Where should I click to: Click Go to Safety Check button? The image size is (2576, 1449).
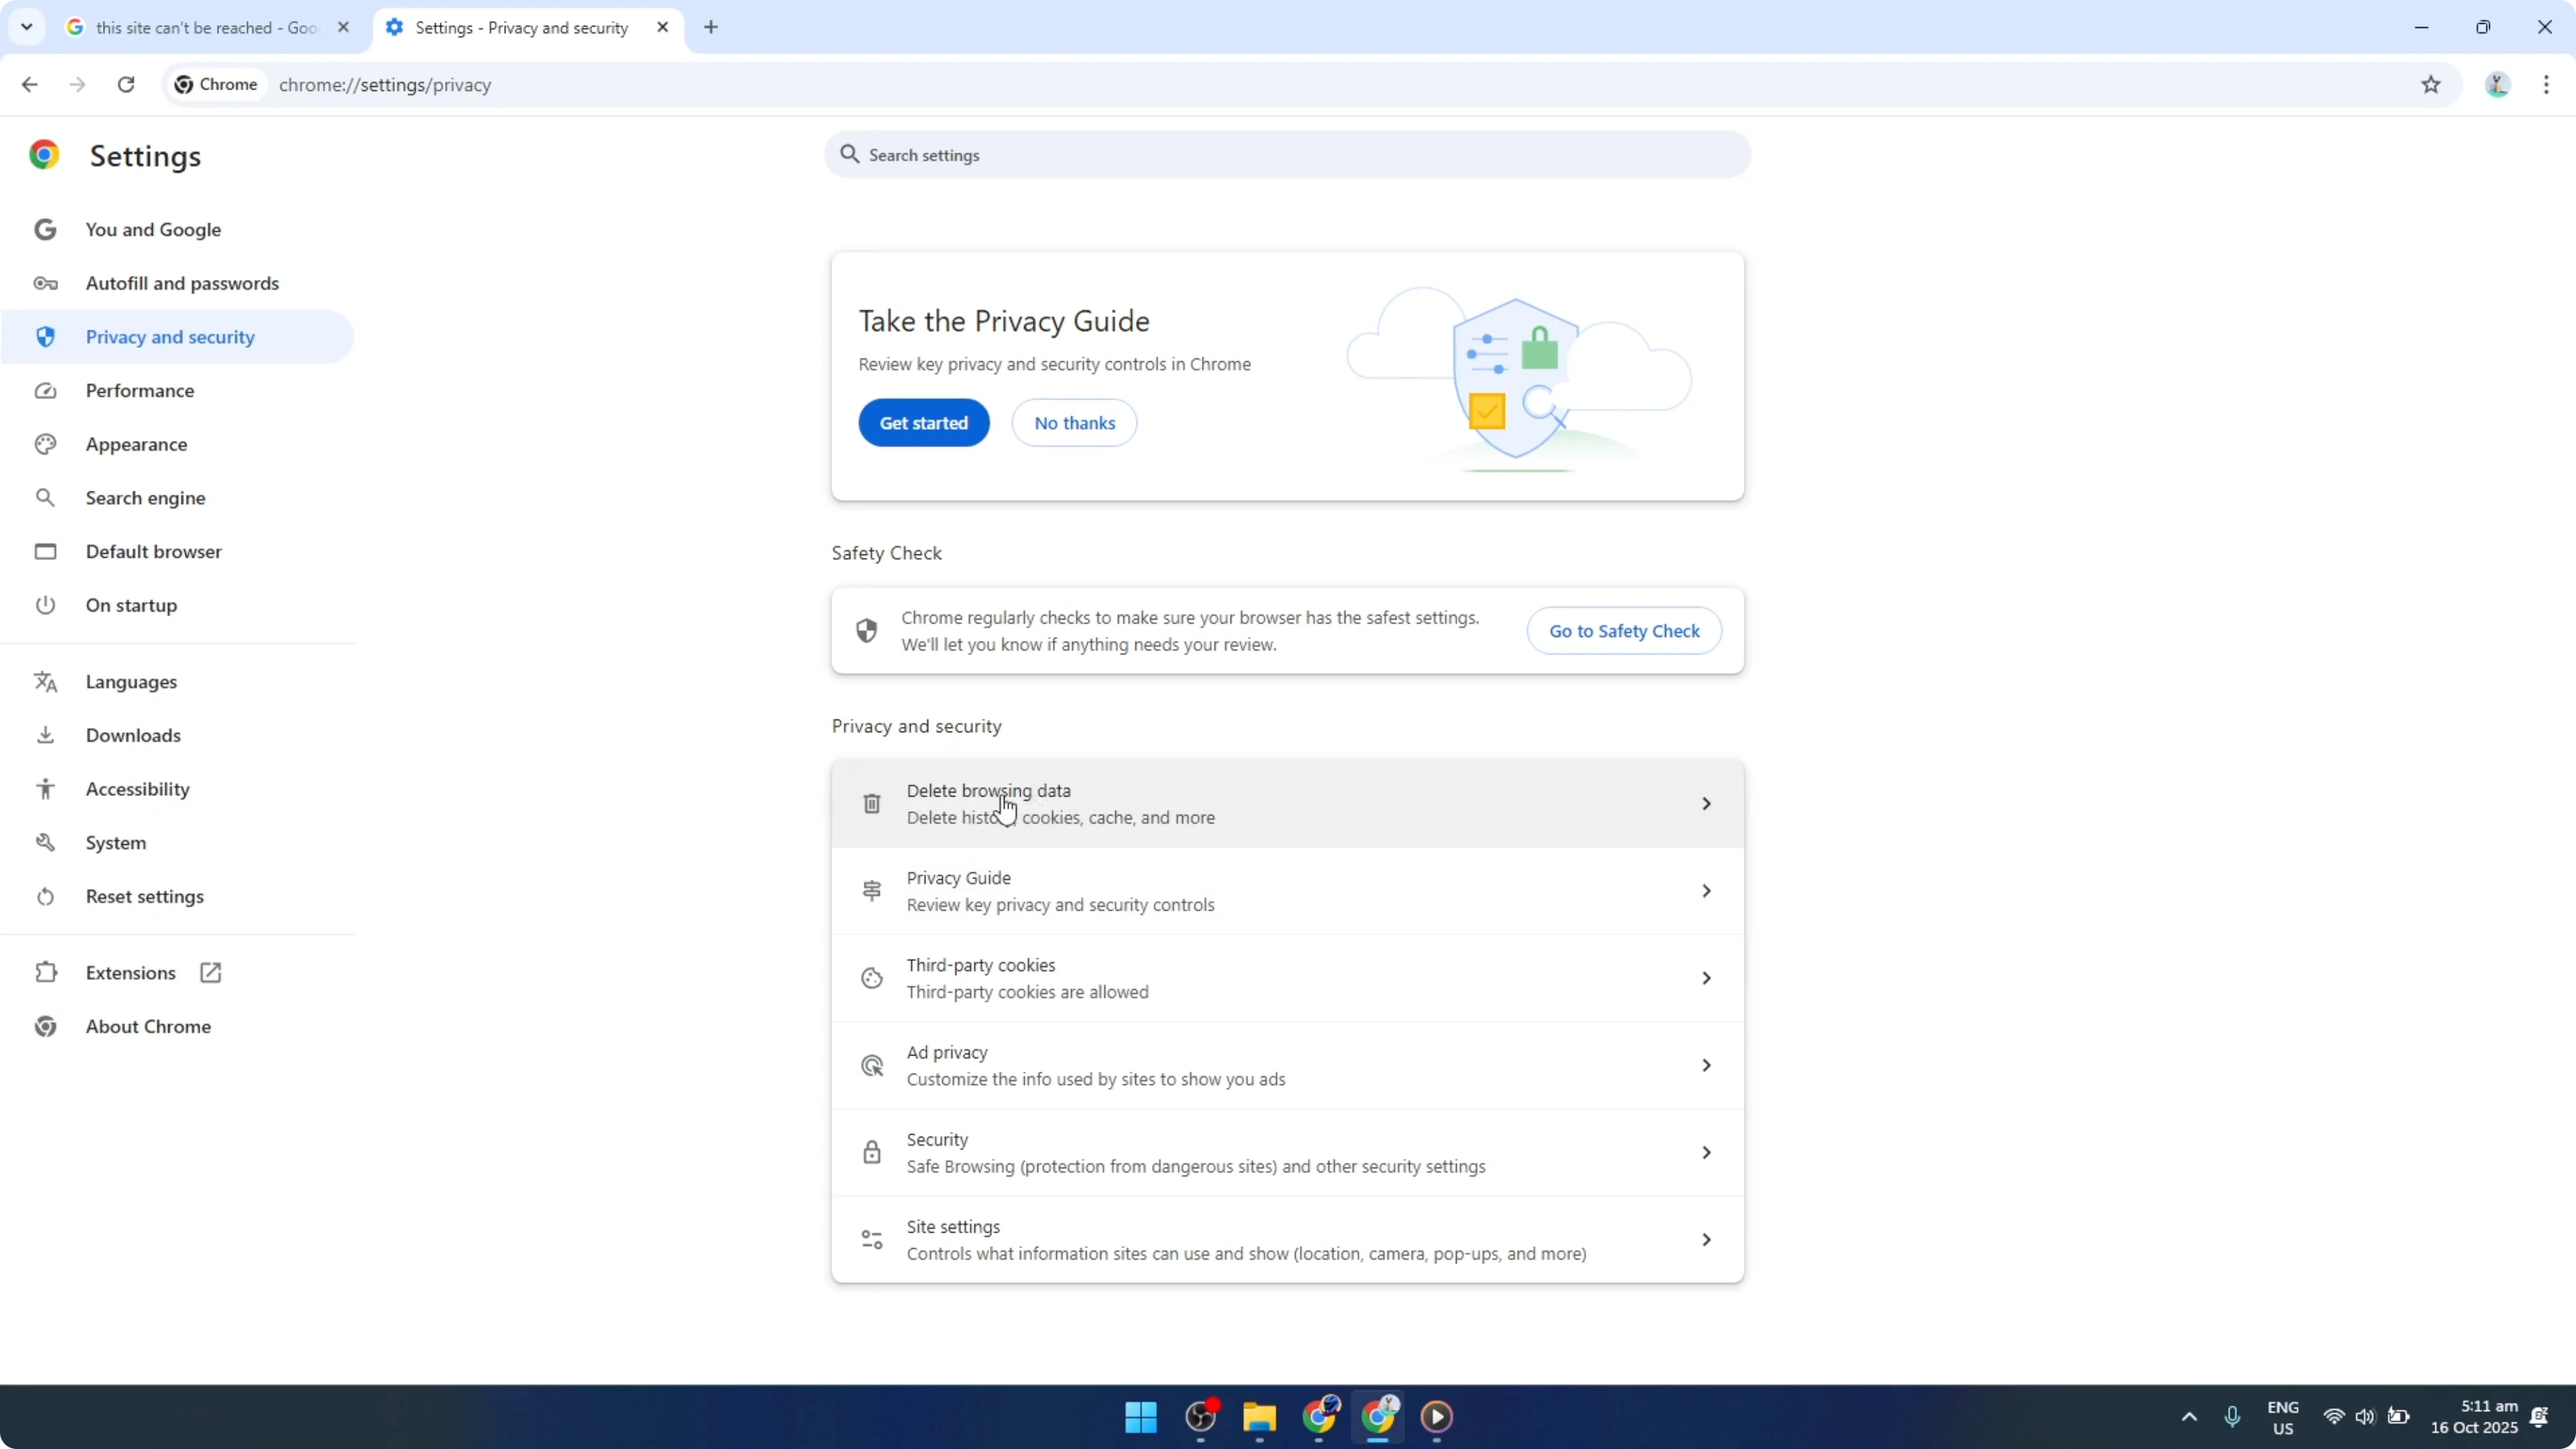click(x=1624, y=631)
